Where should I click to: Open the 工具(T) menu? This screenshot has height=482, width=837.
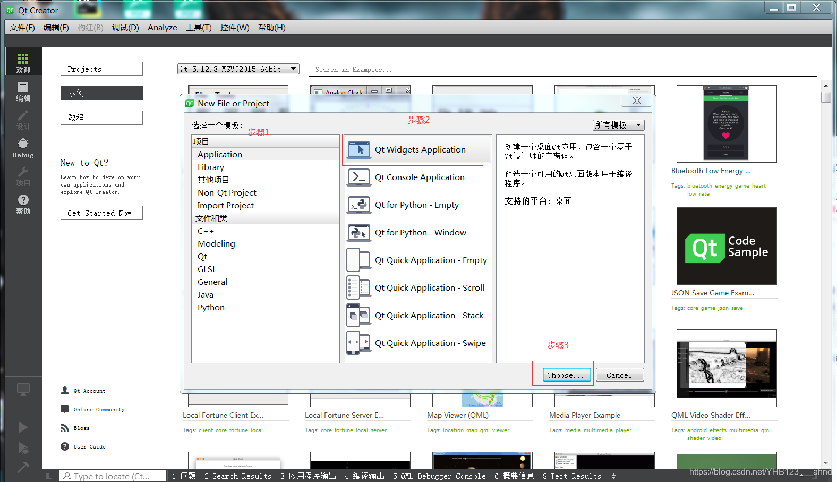click(x=199, y=28)
